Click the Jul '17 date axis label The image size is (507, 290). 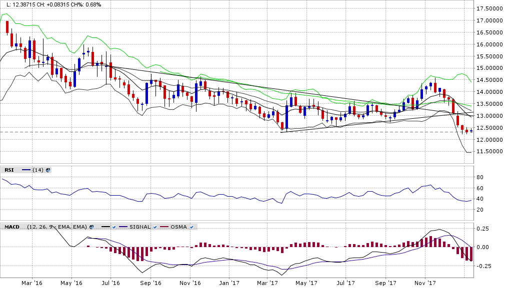(345, 283)
